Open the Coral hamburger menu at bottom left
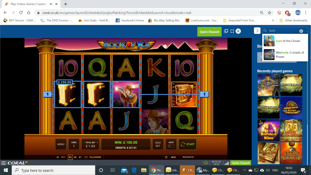Image resolution: width=311 pixels, height=175 pixels. point(3,163)
